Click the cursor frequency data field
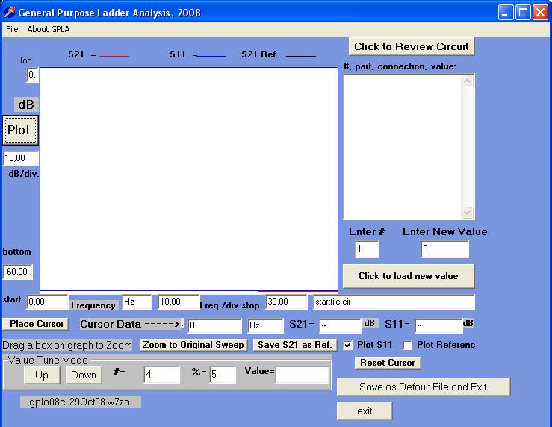The width and height of the screenshot is (552, 427). pyautogui.click(x=214, y=325)
